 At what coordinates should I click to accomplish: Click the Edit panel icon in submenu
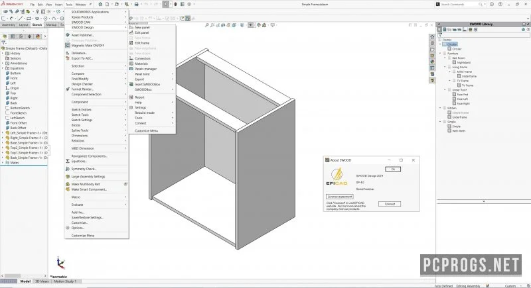[x=131, y=32]
